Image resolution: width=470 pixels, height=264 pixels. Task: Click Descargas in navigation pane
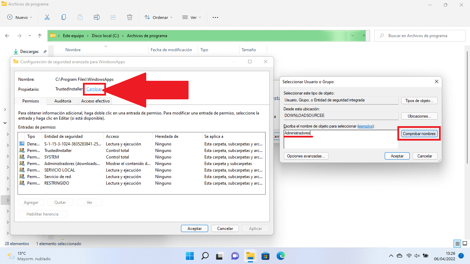coord(29,52)
